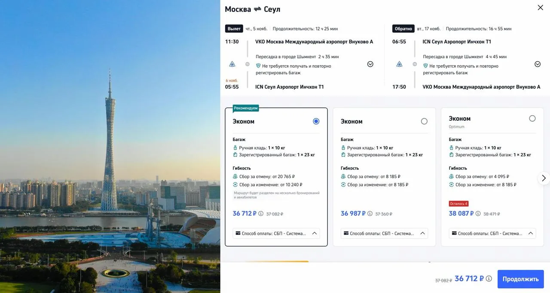Click the Вылет badge
550x293 pixels.
(x=234, y=29)
